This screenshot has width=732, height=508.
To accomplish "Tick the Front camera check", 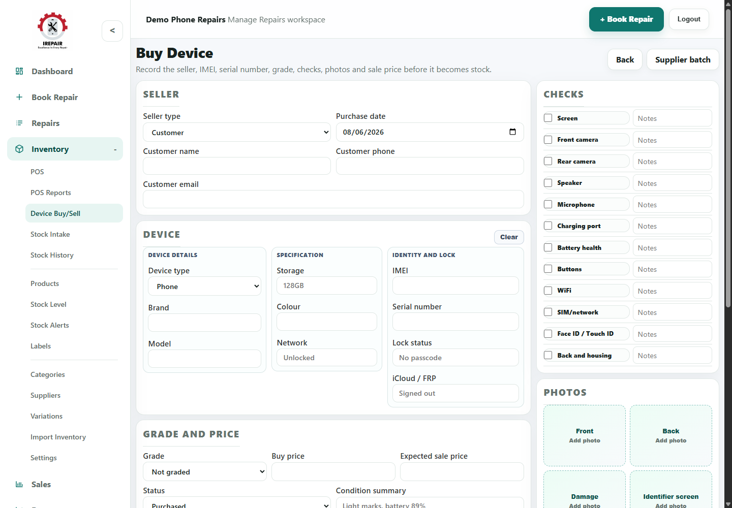I will tap(548, 140).
